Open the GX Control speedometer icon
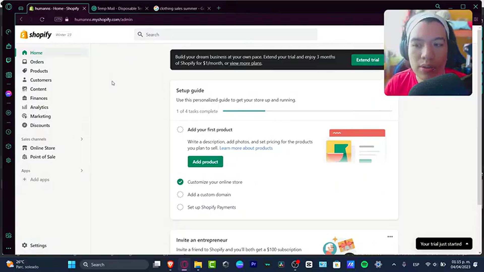The width and height of the screenshot is (484, 272). tap(9, 32)
